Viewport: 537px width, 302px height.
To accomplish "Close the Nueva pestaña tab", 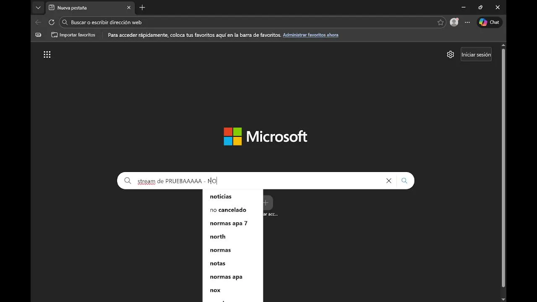I will 129,8.
